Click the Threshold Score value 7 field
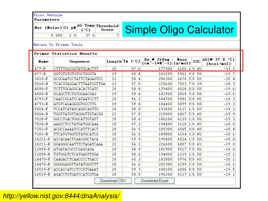Viewport: 268px width, 201px height. pyautogui.click(x=107, y=35)
